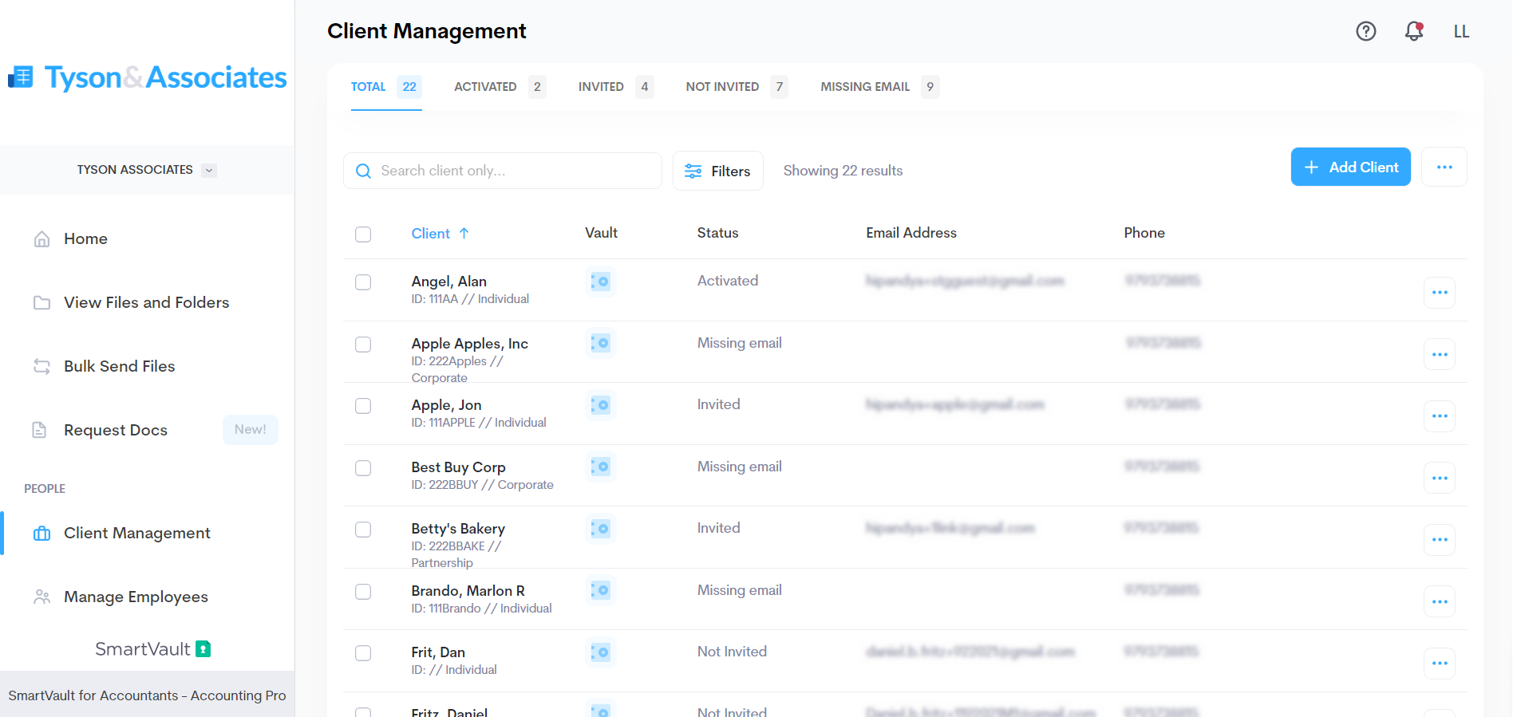Select the Apple, Jon row checkbox
Viewport: 1517px width, 717px height.
[x=363, y=406]
